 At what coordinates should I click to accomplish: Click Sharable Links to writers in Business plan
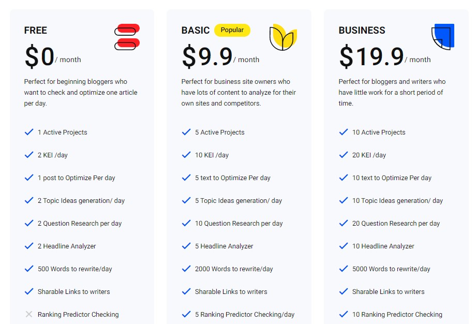click(x=388, y=292)
